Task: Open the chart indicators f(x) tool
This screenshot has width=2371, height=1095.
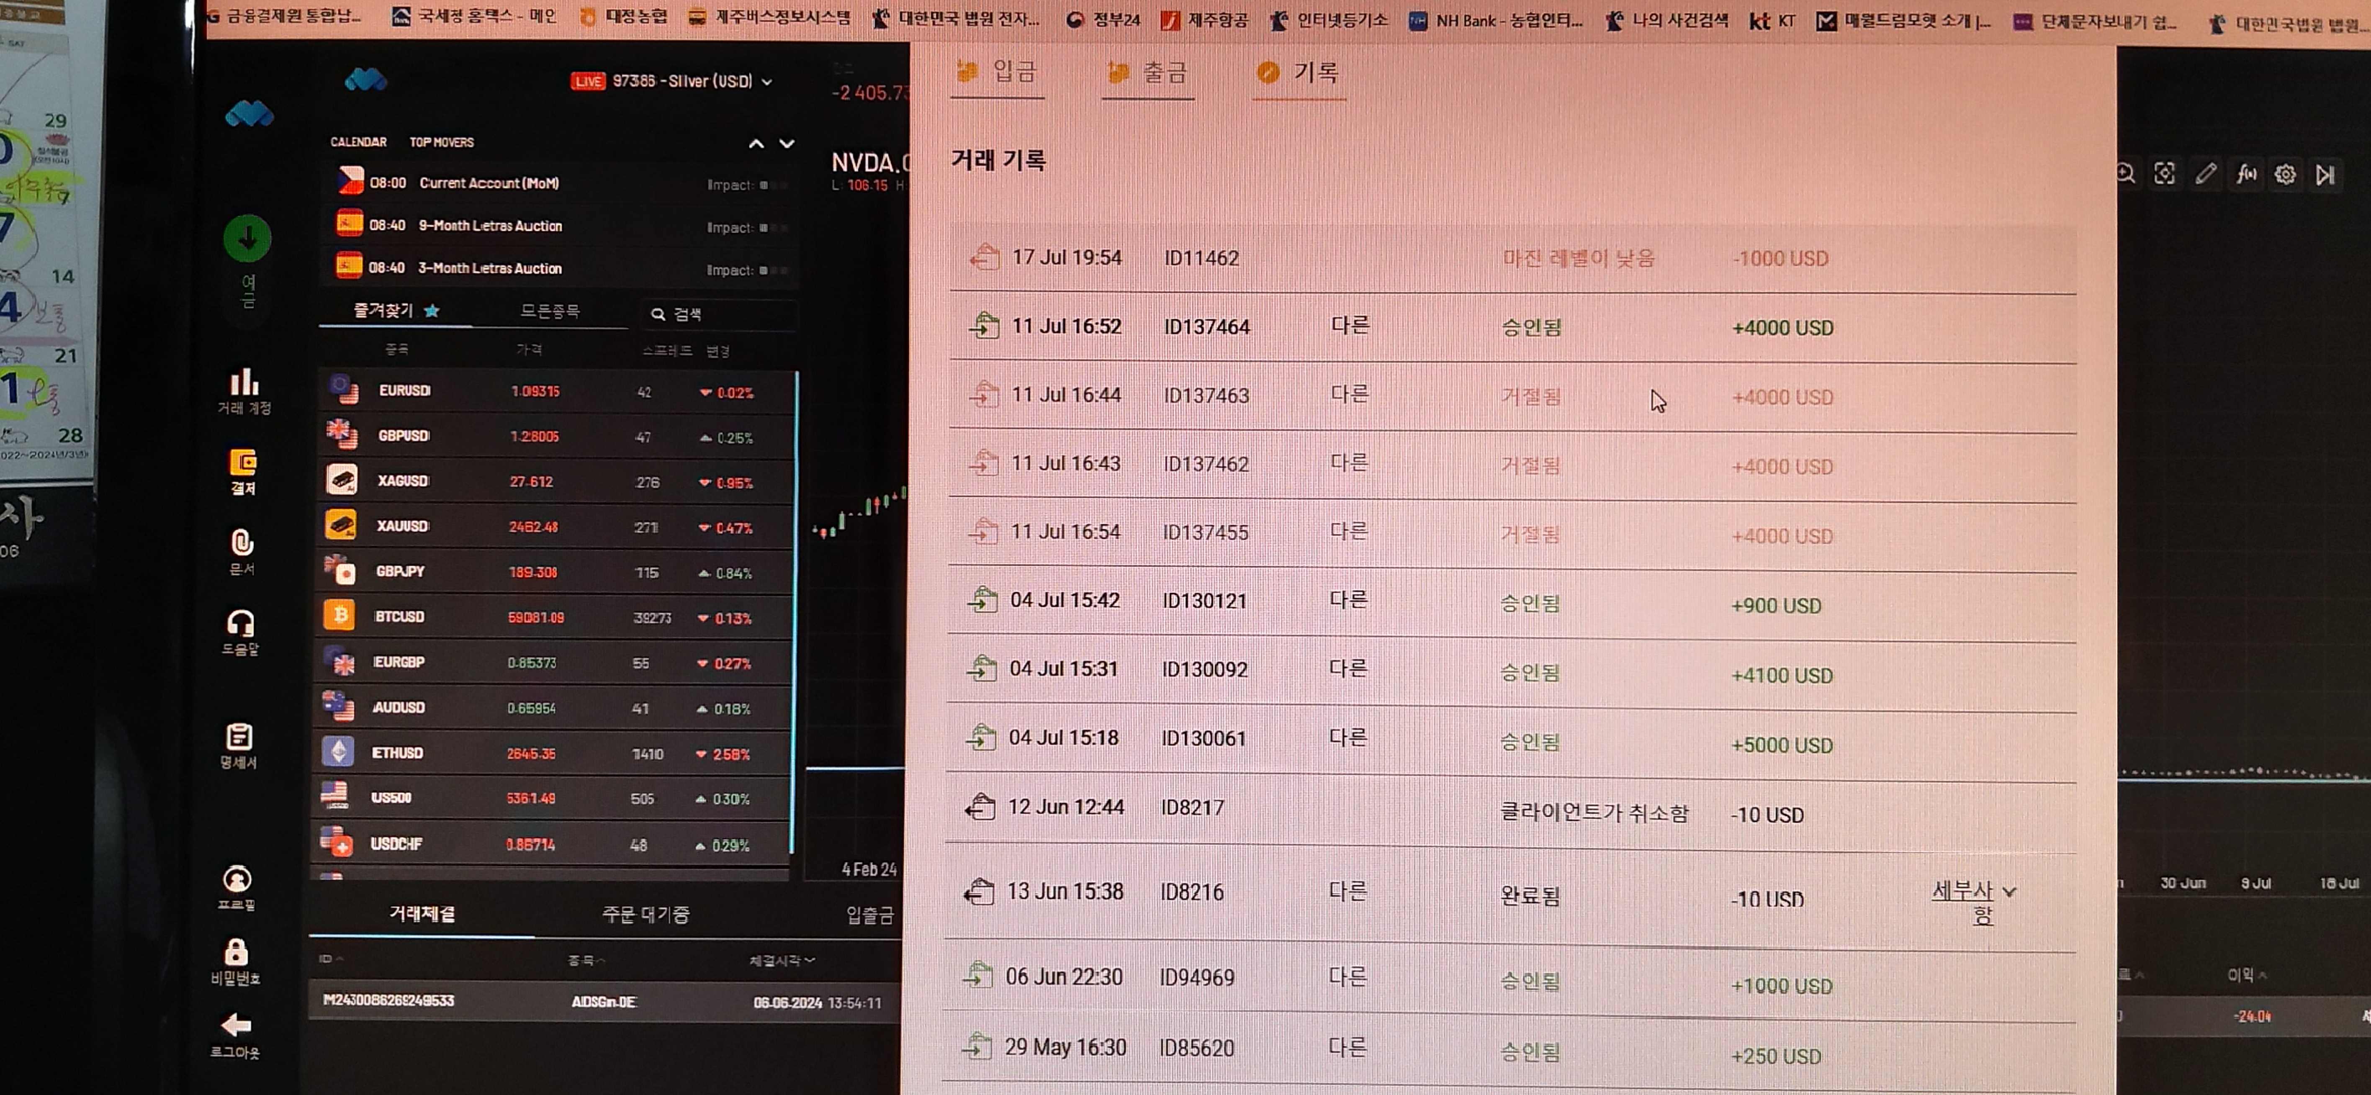Action: pyautogui.click(x=2246, y=174)
